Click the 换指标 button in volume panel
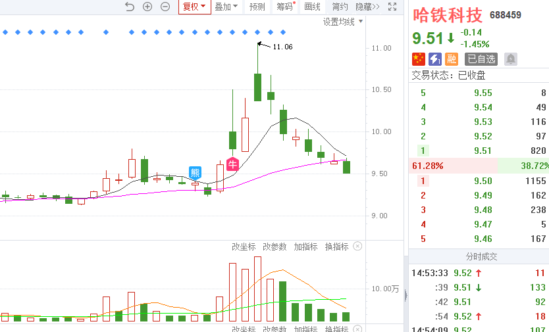The image size is (549, 332). tap(337, 247)
